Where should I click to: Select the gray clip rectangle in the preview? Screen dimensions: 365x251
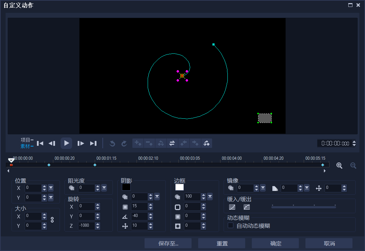click(x=265, y=118)
